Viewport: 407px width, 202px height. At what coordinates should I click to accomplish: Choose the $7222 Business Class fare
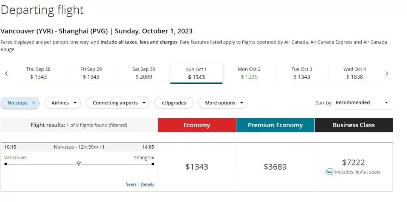pos(353,167)
